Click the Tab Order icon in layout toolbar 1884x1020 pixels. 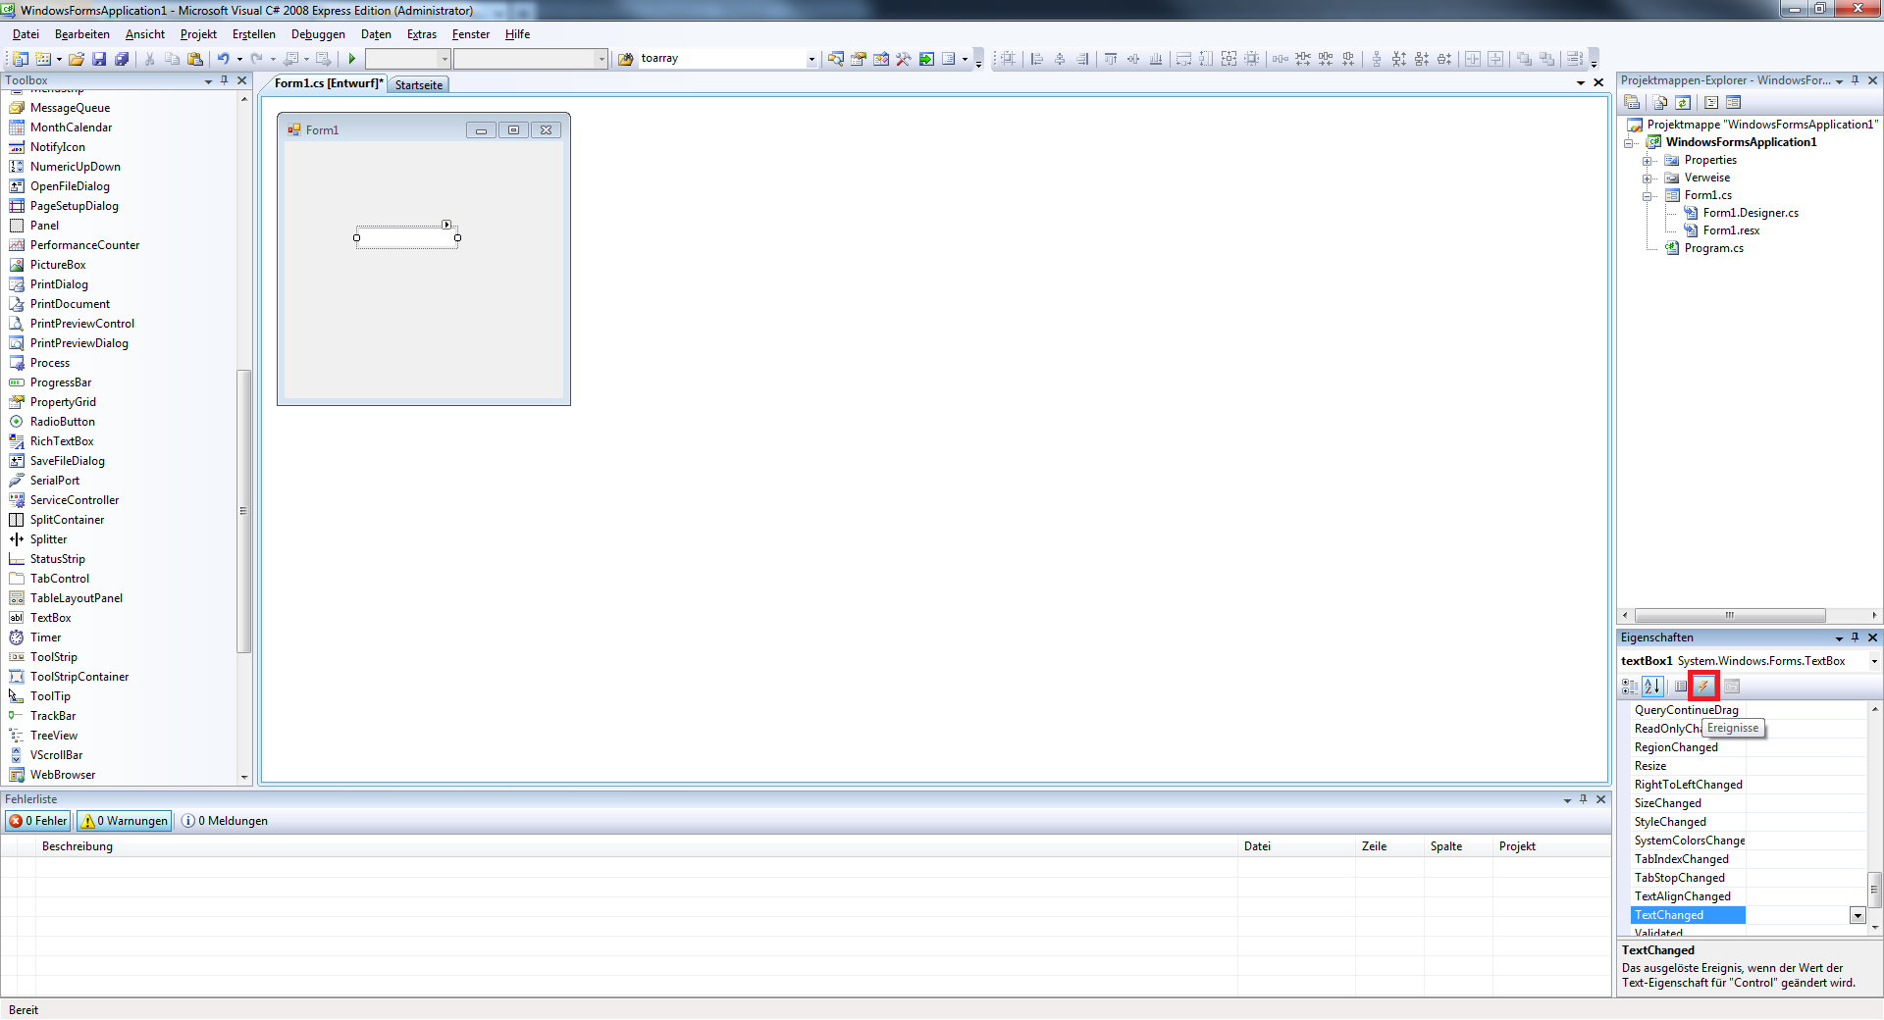1574,59
